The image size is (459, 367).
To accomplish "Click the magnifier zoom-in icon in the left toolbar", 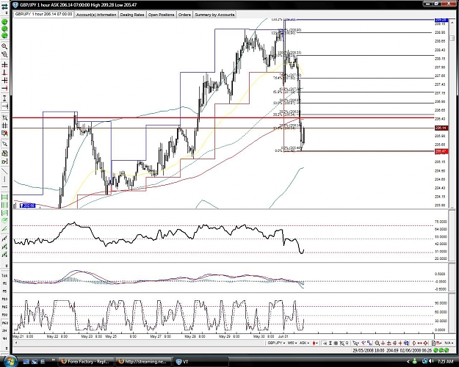I will point(4,46).
